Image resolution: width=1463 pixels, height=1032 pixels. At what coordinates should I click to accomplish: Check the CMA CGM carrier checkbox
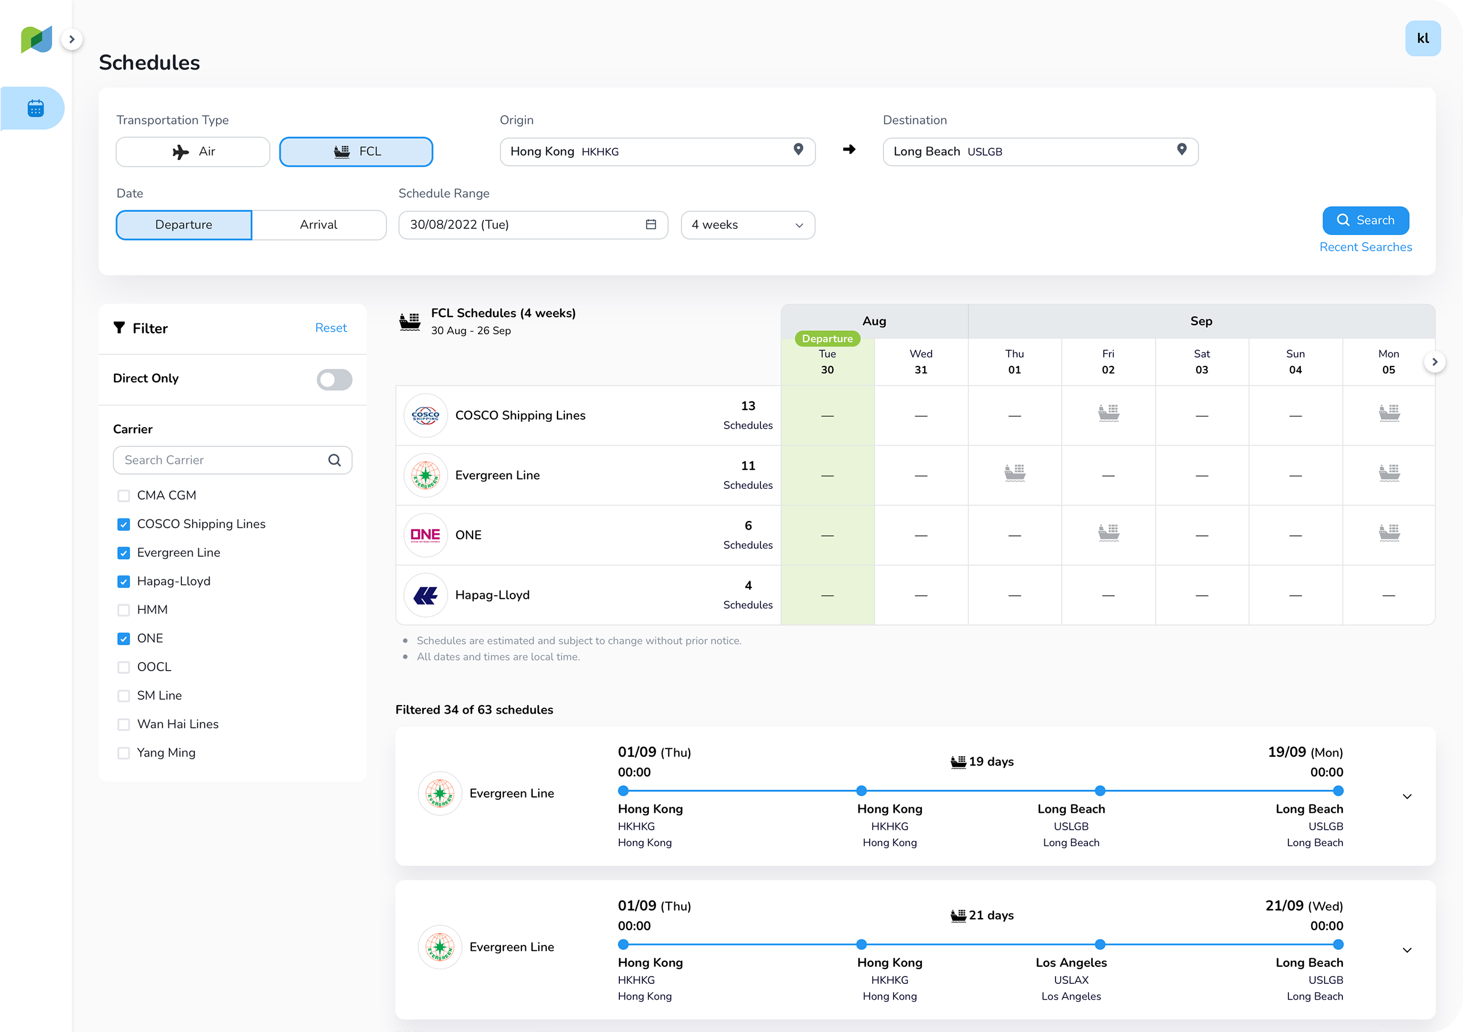point(124,496)
